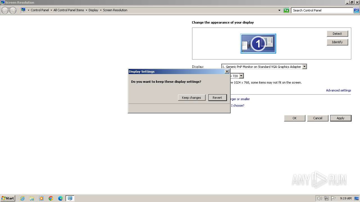Restore down the Screen Resolution window
360x202 pixels.
click(x=352, y=2)
